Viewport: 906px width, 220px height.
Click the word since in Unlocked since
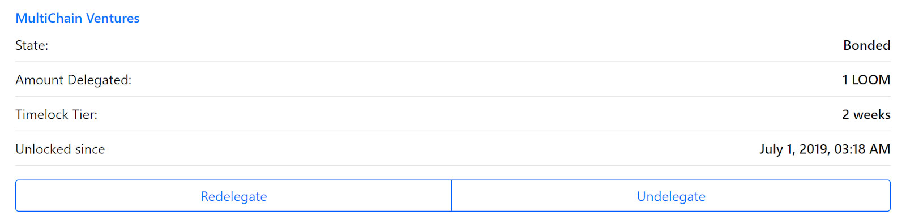click(90, 149)
